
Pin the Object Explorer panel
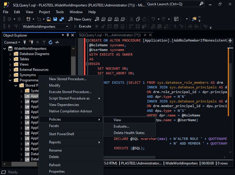[68, 35]
